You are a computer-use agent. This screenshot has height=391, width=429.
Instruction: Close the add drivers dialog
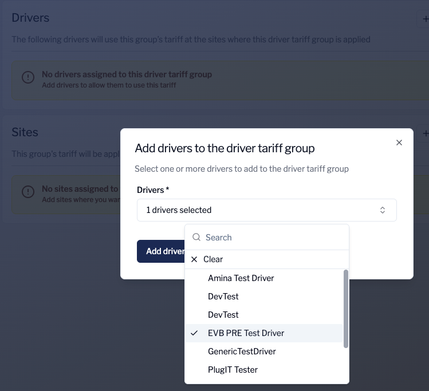pos(399,143)
